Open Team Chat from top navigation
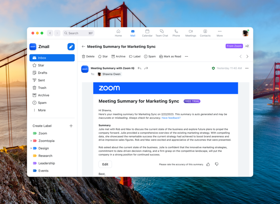This screenshot has height=204, width=280. pyautogui.click(x=162, y=33)
